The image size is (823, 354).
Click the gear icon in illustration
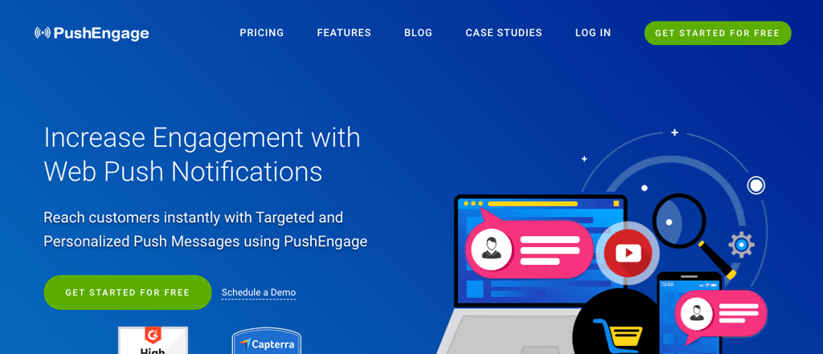741,244
